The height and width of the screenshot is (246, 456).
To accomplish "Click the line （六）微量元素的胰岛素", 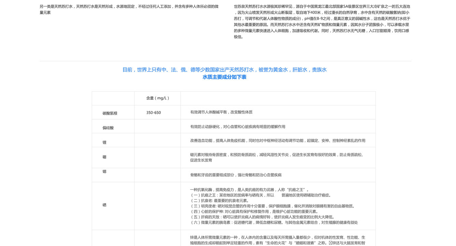I will click(x=274, y=222).
